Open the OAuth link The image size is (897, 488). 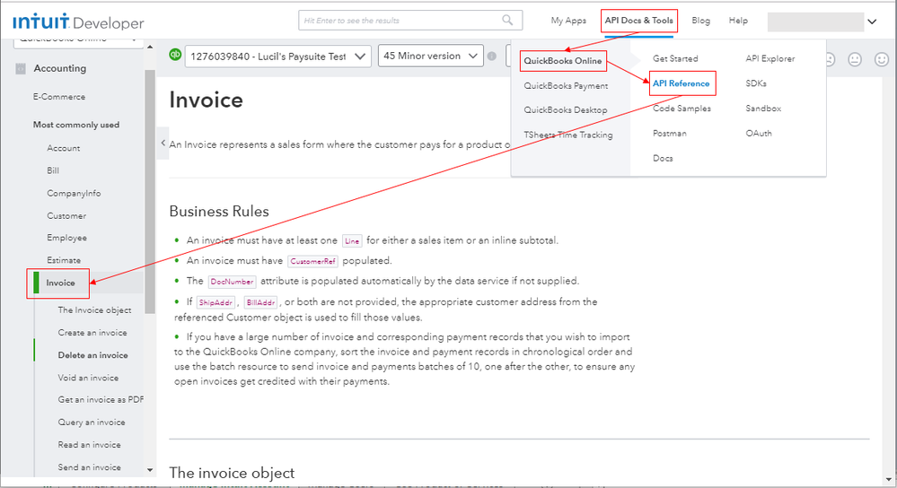[x=759, y=133]
